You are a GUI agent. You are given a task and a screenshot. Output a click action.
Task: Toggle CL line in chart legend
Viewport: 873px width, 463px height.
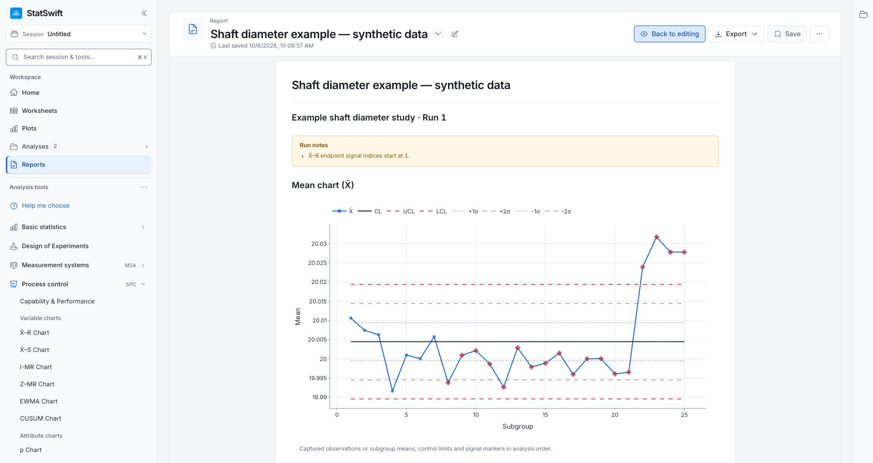coord(370,211)
